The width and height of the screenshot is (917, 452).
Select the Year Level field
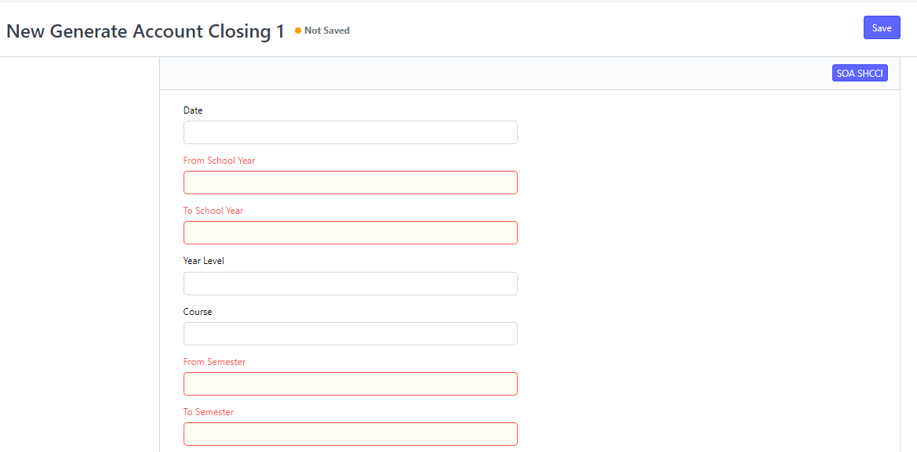350,284
